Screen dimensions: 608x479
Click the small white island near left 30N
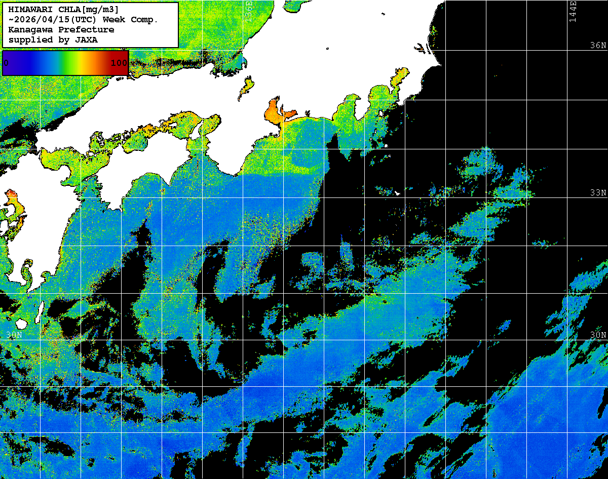click(21, 324)
